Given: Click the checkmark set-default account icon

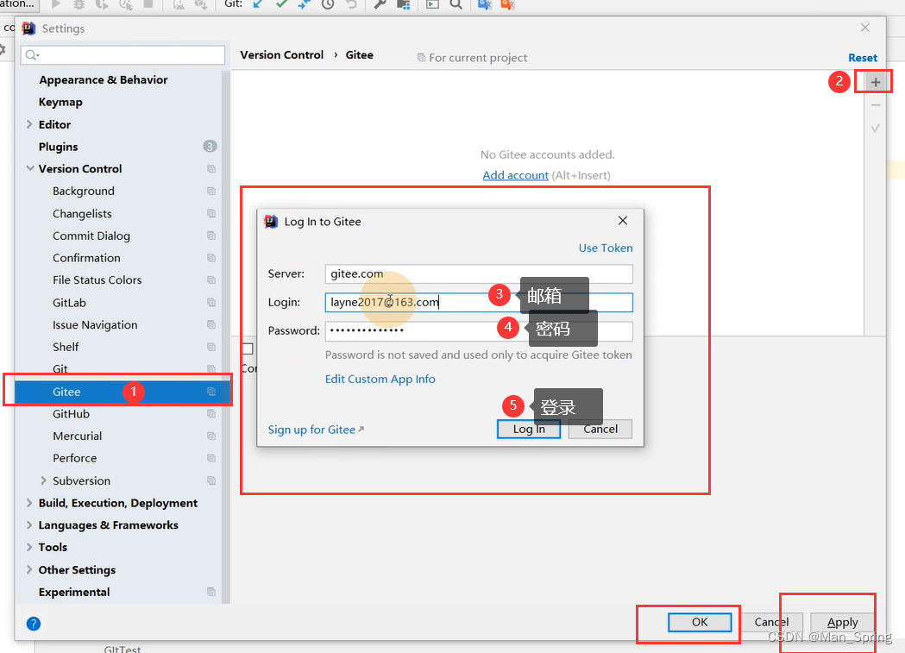Looking at the screenshot, I should point(875,128).
